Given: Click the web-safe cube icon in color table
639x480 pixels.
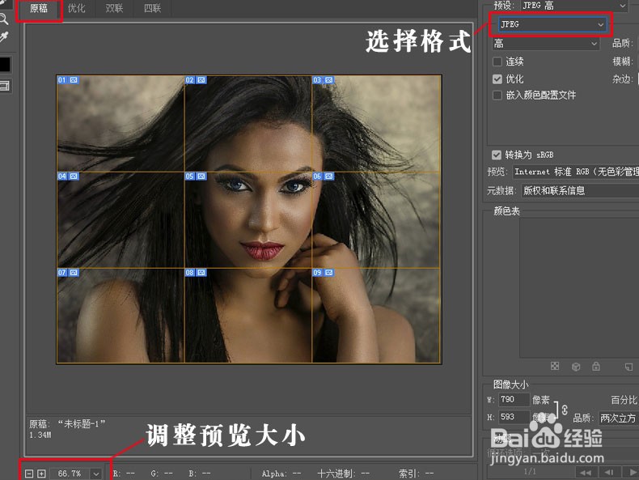Looking at the screenshot, I should [576, 366].
